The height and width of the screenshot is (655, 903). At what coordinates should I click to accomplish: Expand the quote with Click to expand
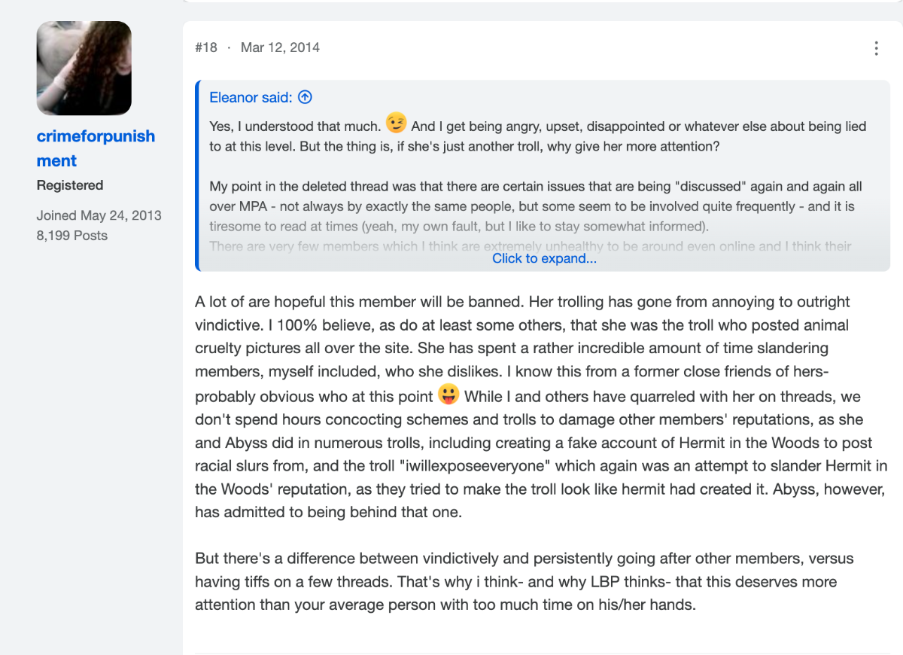544,258
